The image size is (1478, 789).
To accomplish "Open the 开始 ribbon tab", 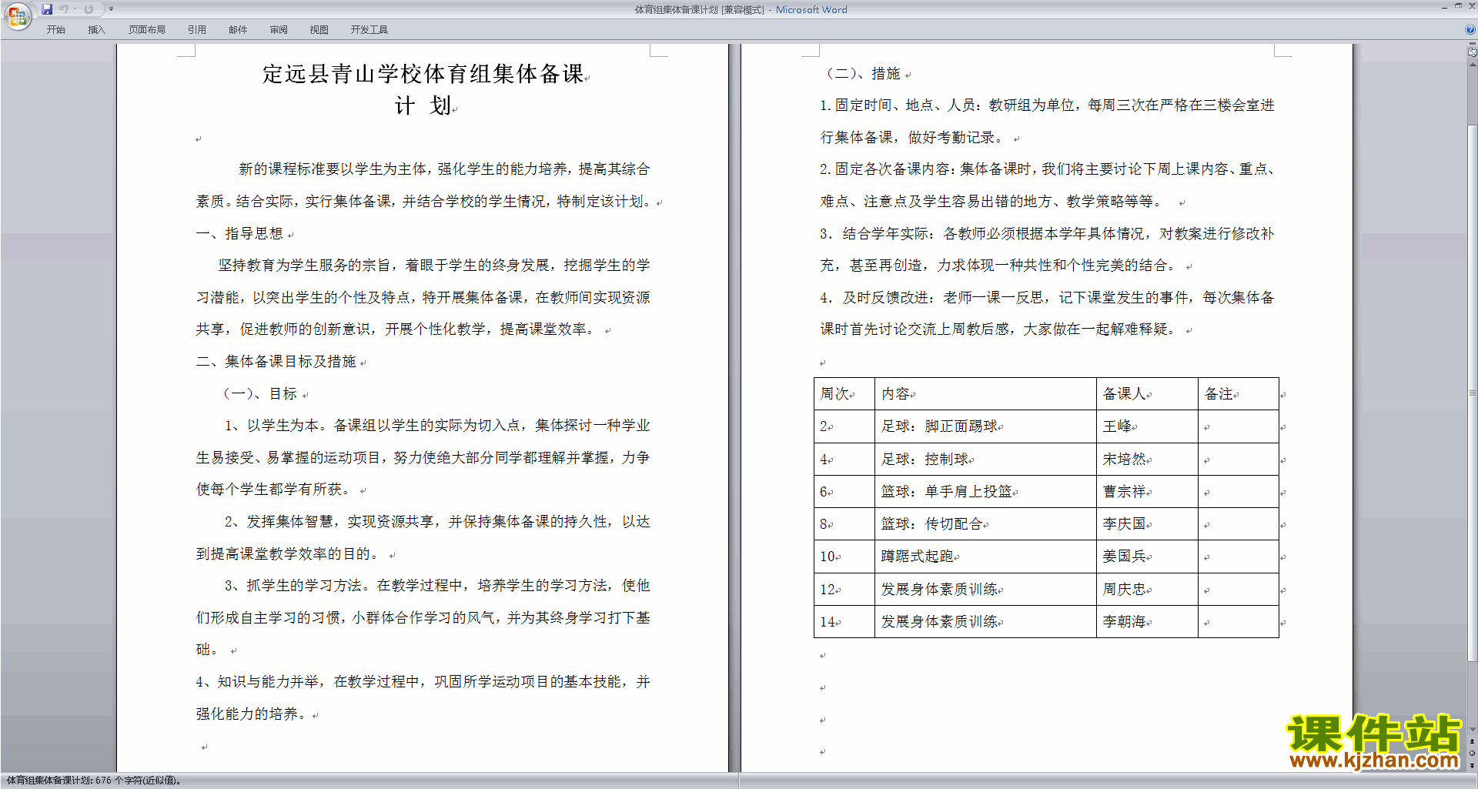I will (x=55, y=29).
